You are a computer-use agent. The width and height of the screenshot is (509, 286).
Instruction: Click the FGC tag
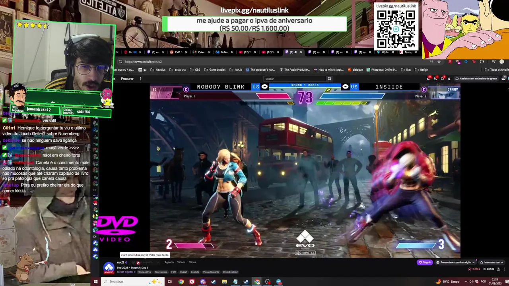pos(173,272)
